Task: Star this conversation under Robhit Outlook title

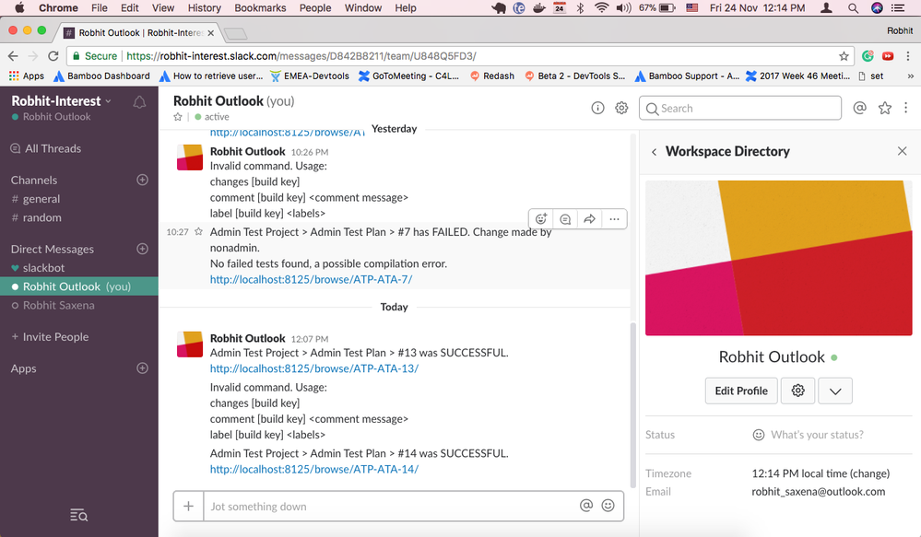Action: pos(177,117)
